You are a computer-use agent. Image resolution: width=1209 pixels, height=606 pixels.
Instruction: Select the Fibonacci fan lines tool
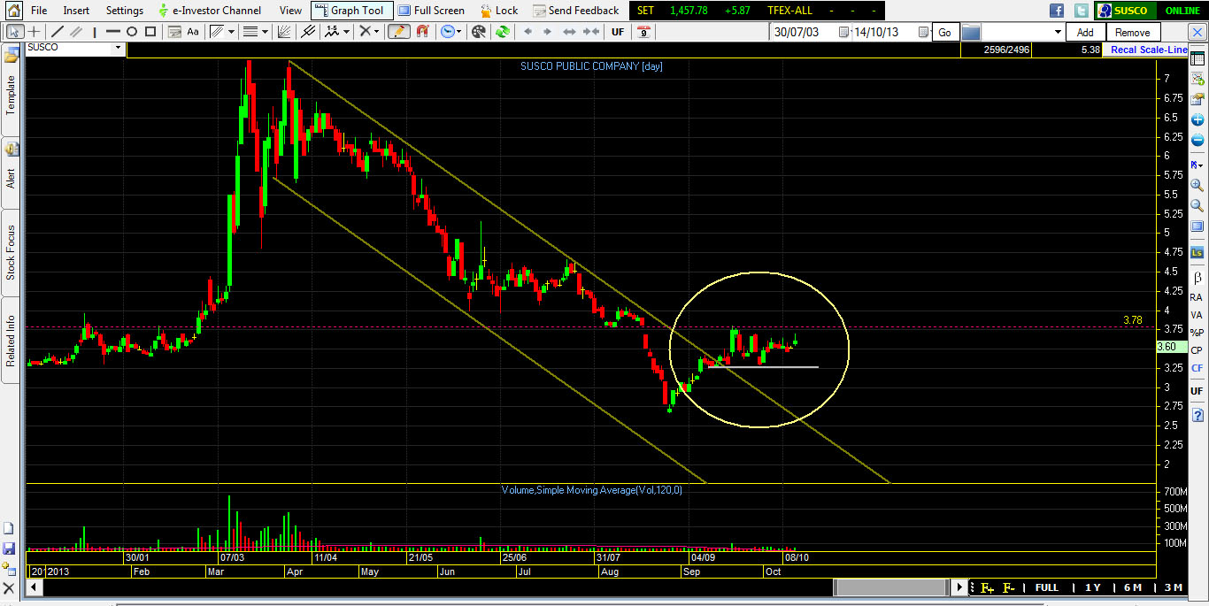[283, 32]
